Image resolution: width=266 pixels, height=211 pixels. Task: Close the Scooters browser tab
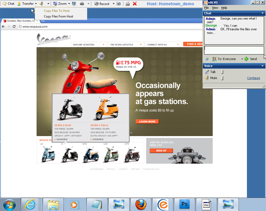coord(37,21)
